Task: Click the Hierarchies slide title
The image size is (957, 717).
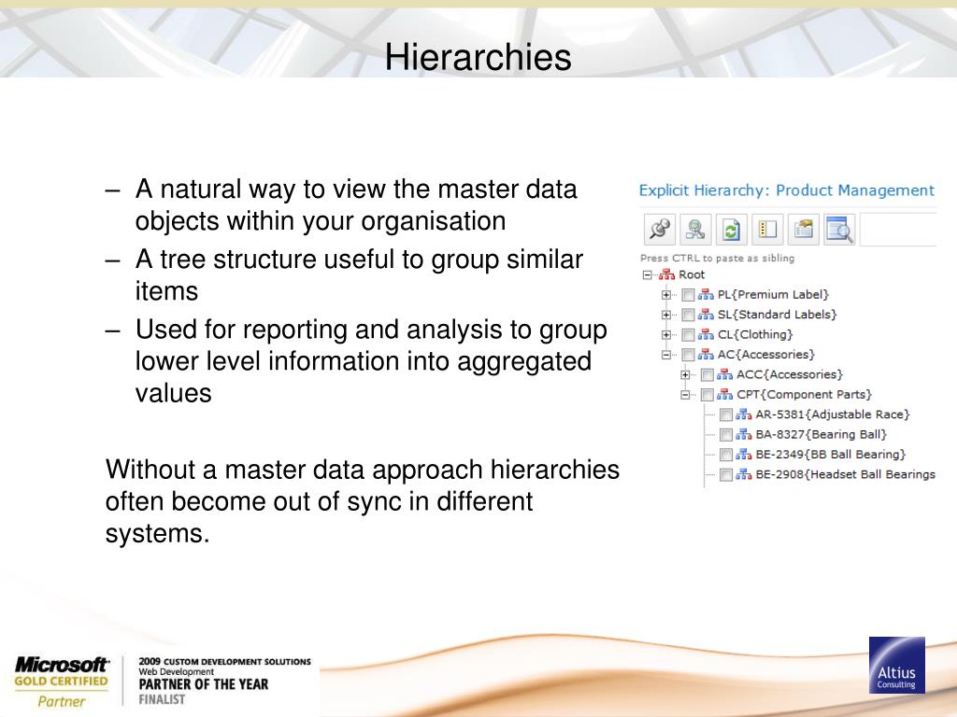Action: click(478, 57)
